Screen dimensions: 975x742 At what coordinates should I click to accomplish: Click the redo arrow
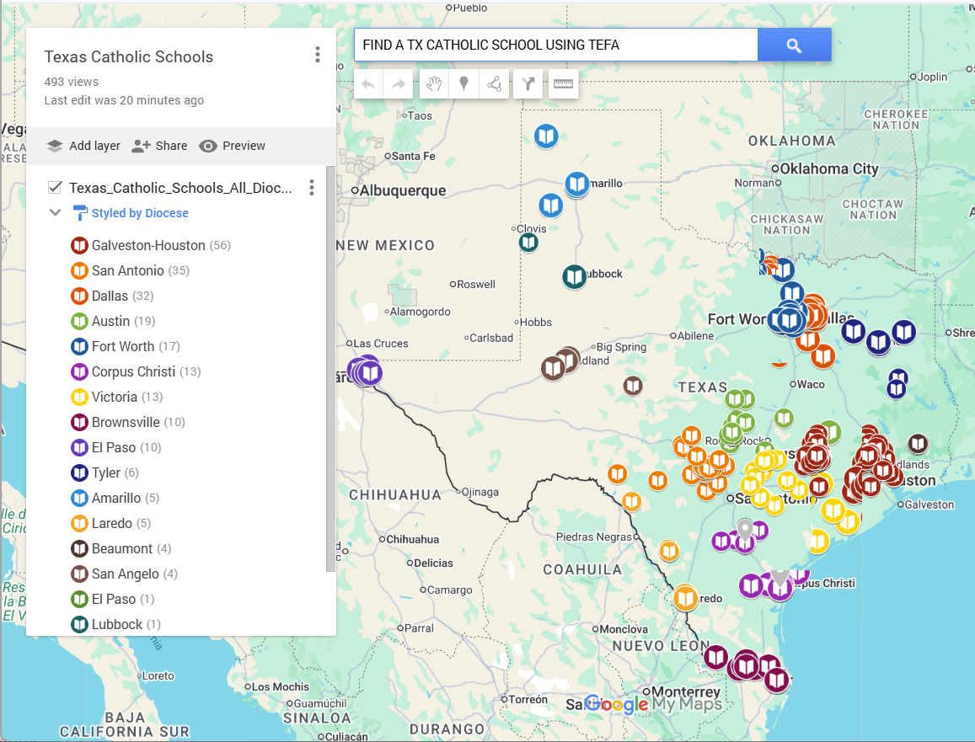click(397, 83)
